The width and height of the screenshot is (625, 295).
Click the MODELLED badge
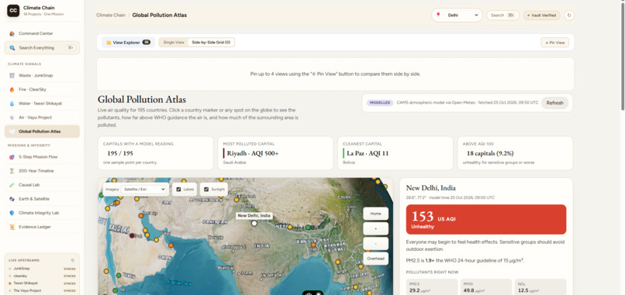379,103
